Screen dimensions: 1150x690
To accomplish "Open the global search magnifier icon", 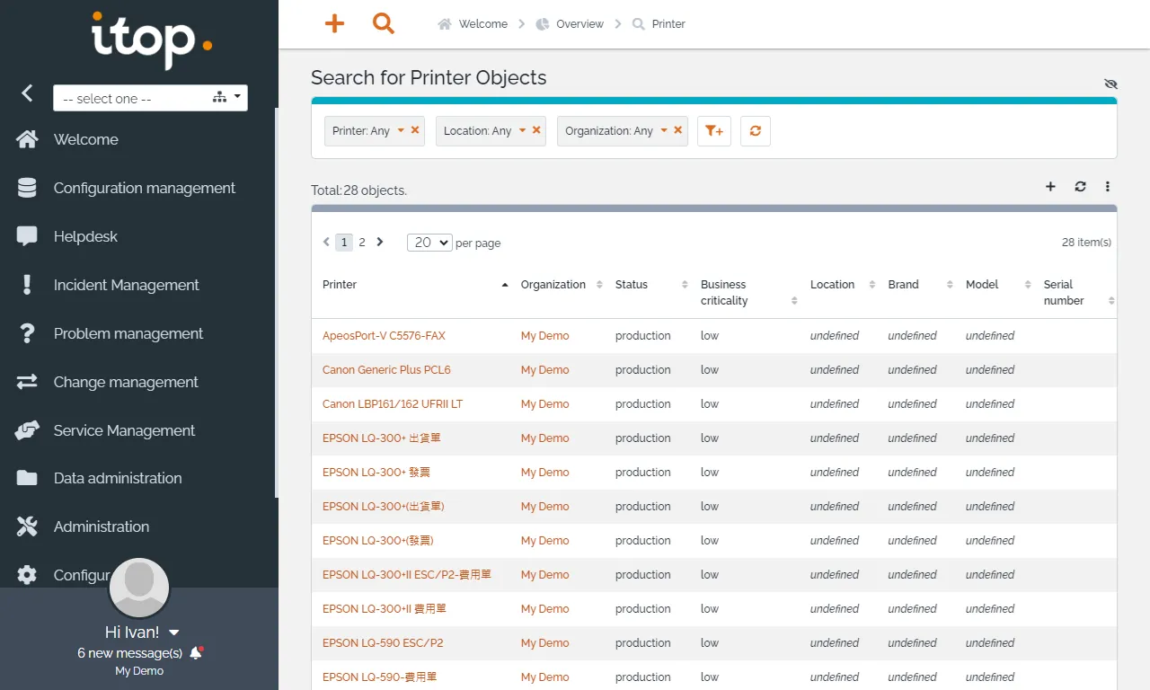I will [x=384, y=23].
